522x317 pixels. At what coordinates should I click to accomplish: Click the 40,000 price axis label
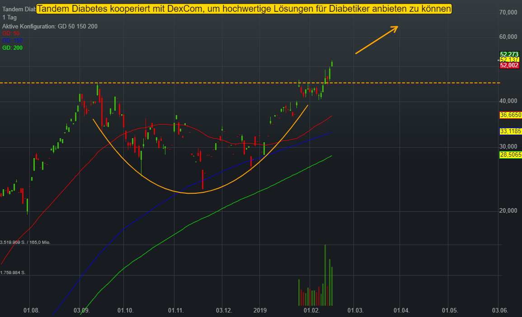[508, 101]
